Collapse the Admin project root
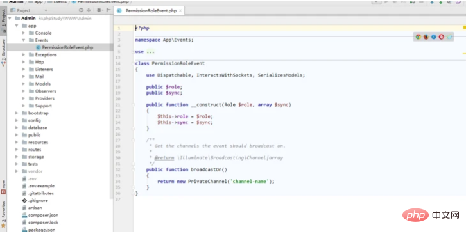This screenshot has height=236, width=466. pos(10,19)
